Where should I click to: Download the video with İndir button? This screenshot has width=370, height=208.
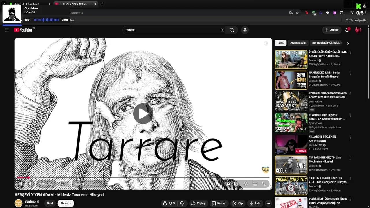[x=255, y=203]
